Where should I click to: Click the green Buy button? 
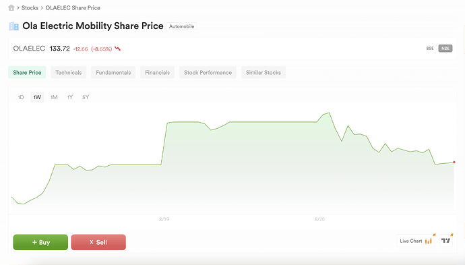pos(40,242)
